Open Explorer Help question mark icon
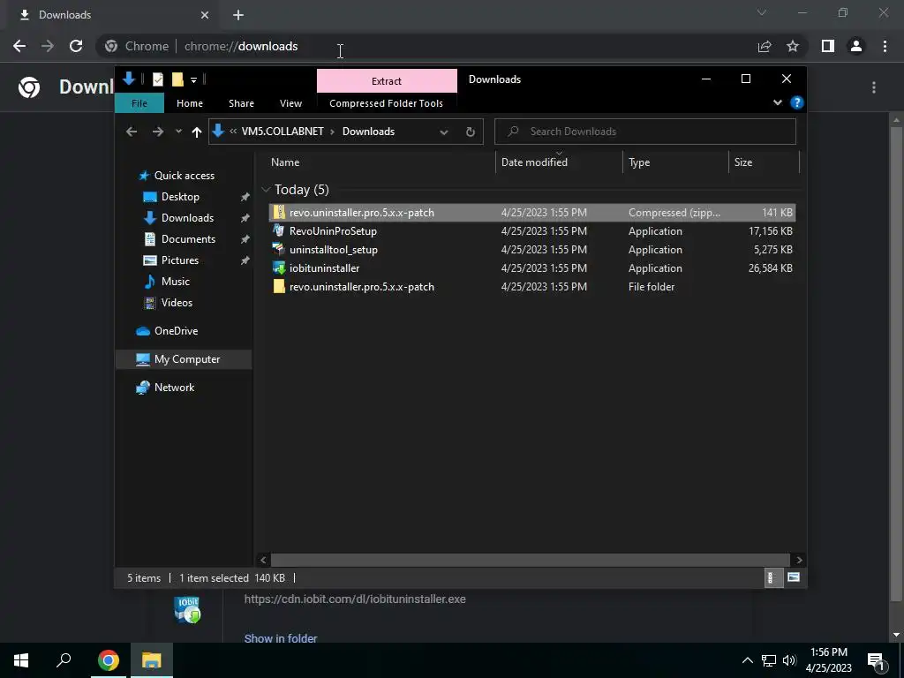This screenshot has width=904, height=678. point(797,102)
